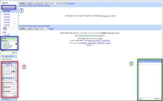The image size is (163, 101).
Task: Open the 작업 선택 dropdown in the lower toolbar
Action: coord(44,28)
